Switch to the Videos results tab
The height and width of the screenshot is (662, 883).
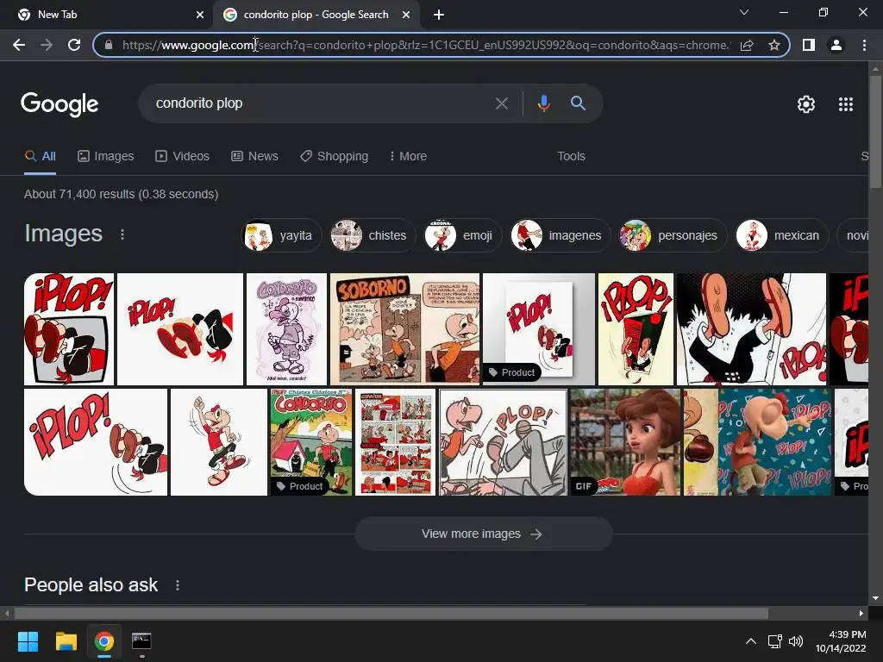click(183, 157)
